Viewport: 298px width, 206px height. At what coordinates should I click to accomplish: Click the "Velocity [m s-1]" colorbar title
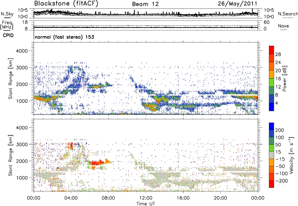point(291,155)
